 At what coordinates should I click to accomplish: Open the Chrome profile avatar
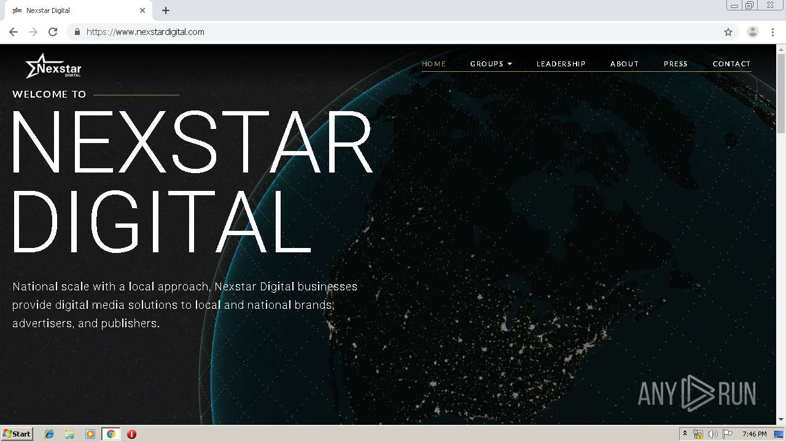pyautogui.click(x=753, y=32)
